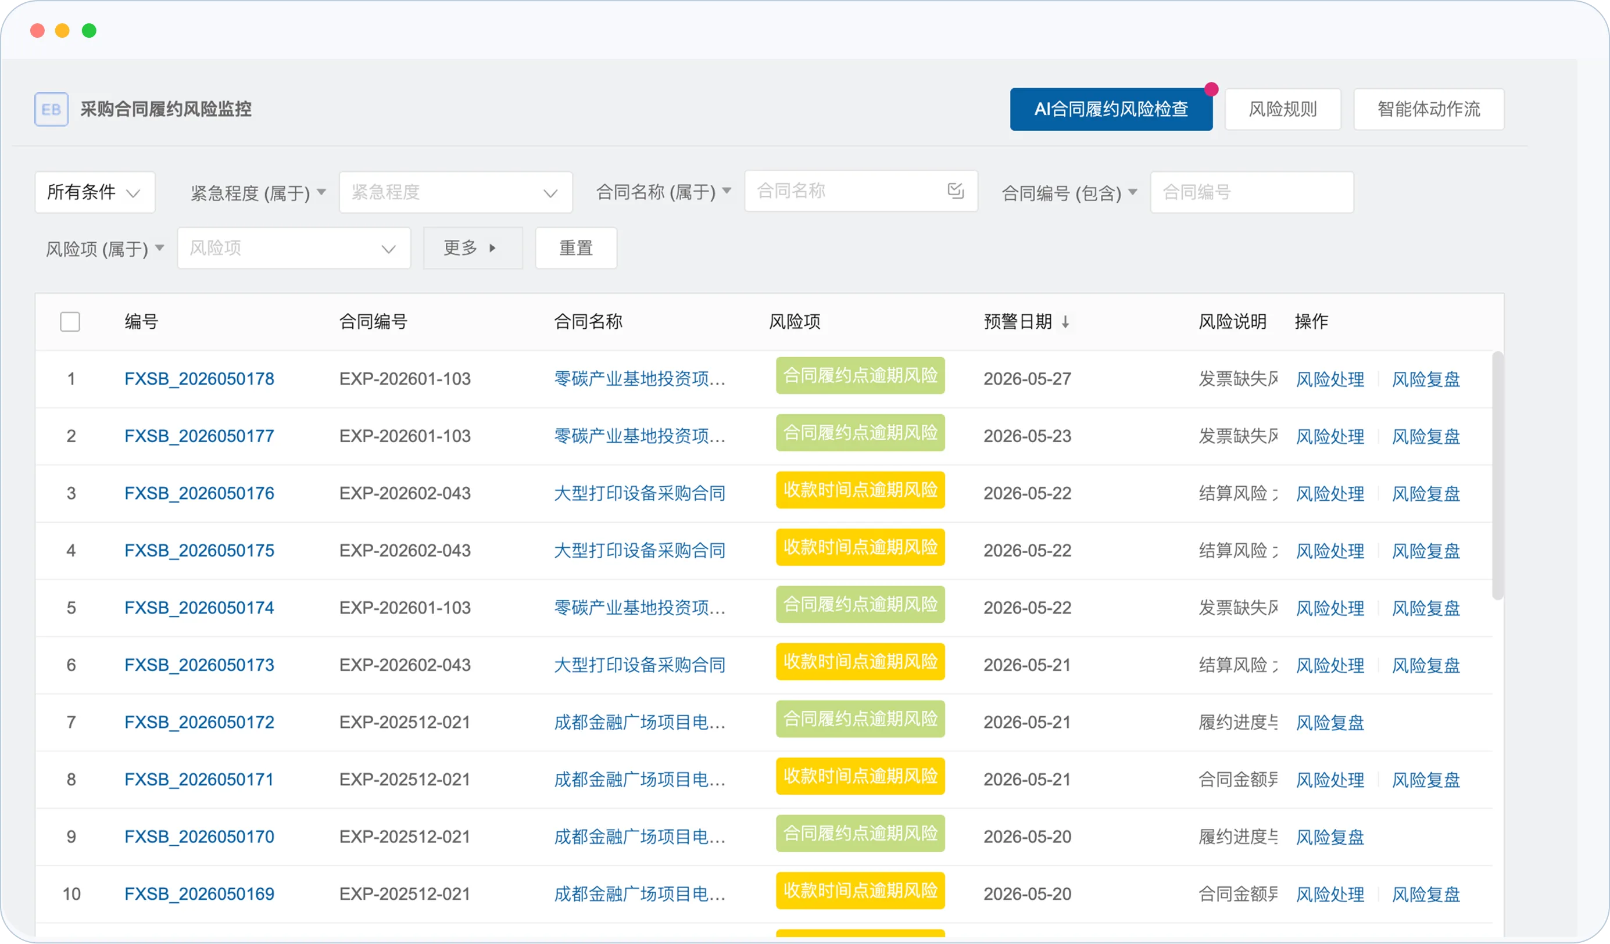Open record FXSB_2026050175
The width and height of the screenshot is (1610, 944).
coord(199,551)
